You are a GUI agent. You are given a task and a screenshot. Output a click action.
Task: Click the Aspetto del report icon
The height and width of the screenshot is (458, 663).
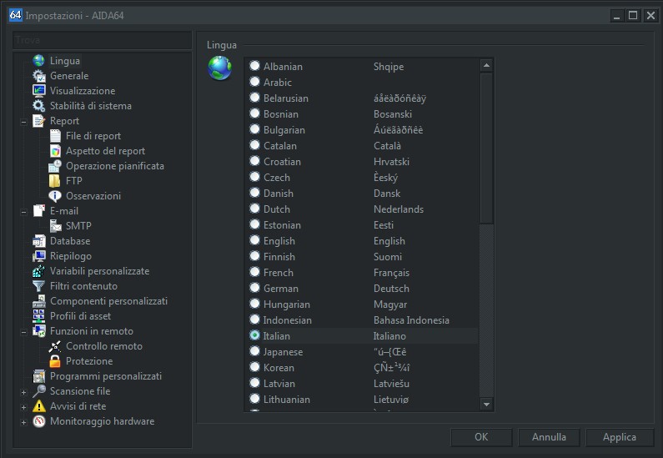tap(55, 151)
